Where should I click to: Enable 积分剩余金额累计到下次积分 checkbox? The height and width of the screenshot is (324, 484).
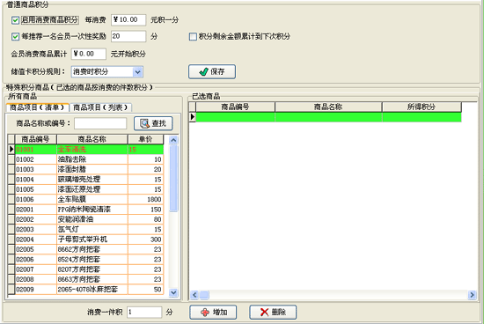[x=193, y=37]
